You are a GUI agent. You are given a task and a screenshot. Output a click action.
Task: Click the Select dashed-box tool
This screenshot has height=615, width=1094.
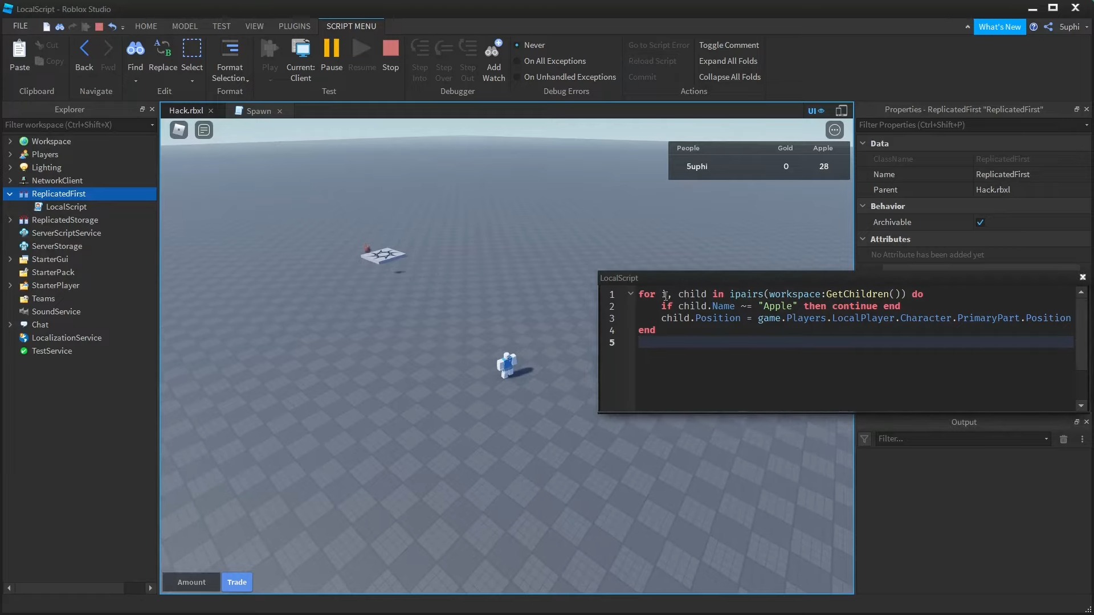(x=192, y=49)
